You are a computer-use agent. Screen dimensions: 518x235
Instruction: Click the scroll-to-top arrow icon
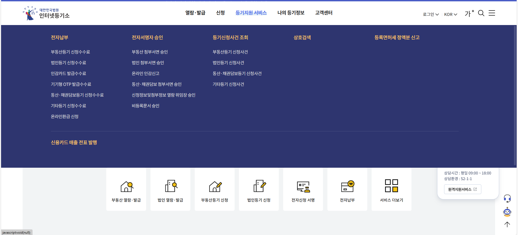[x=507, y=225]
